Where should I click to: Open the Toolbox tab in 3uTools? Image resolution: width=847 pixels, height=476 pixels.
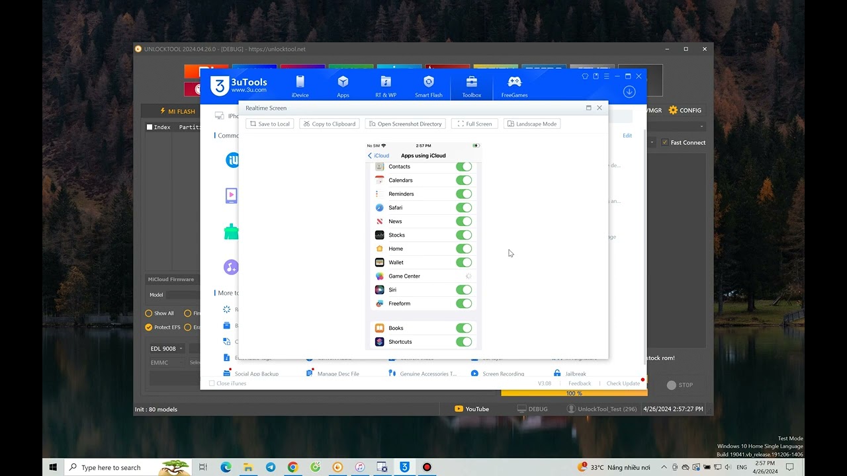472,86
